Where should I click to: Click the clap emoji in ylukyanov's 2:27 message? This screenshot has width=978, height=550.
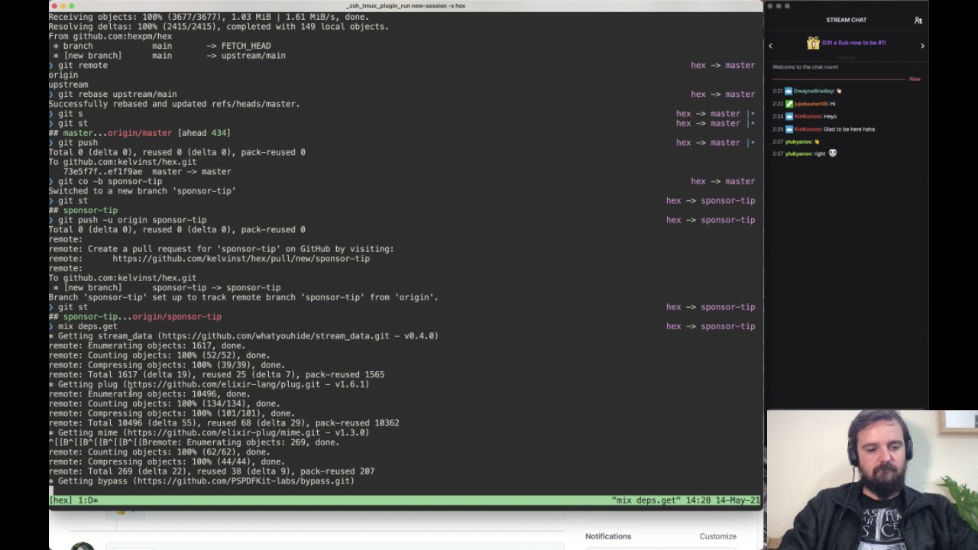(x=817, y=141)
